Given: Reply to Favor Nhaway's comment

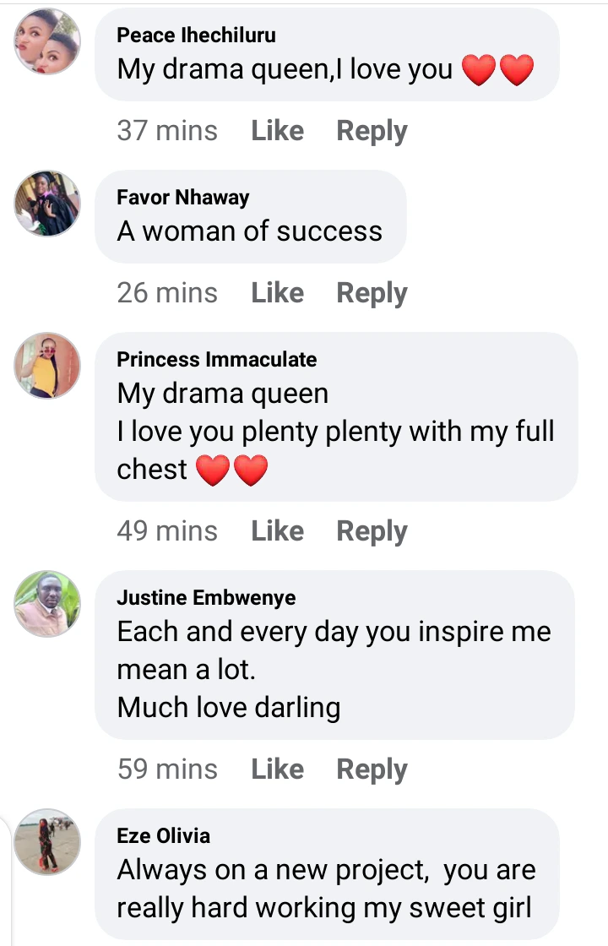Looking at the screenshot, I should coord(372,293).
